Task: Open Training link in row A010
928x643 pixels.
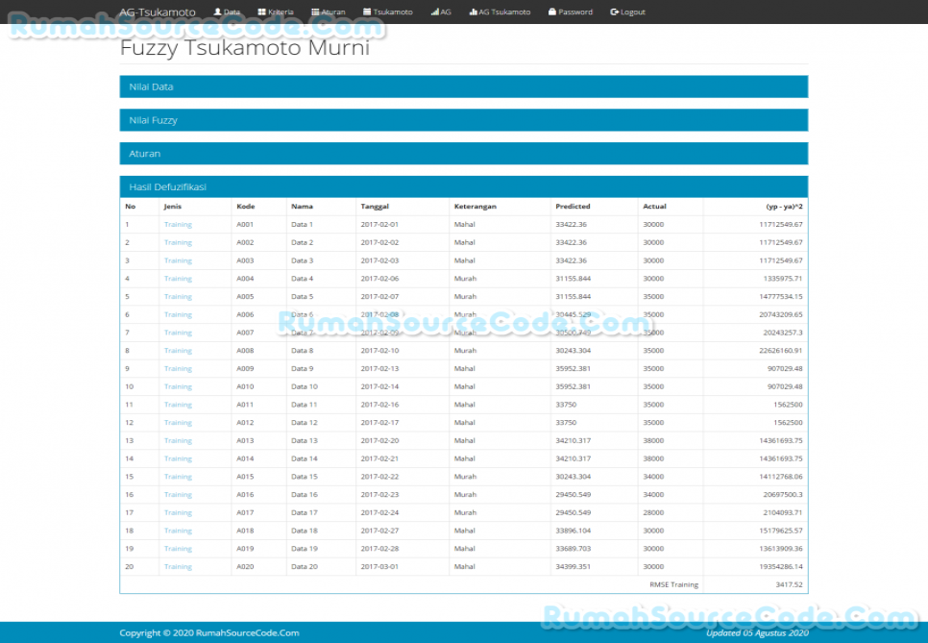Action: [178, 386]
